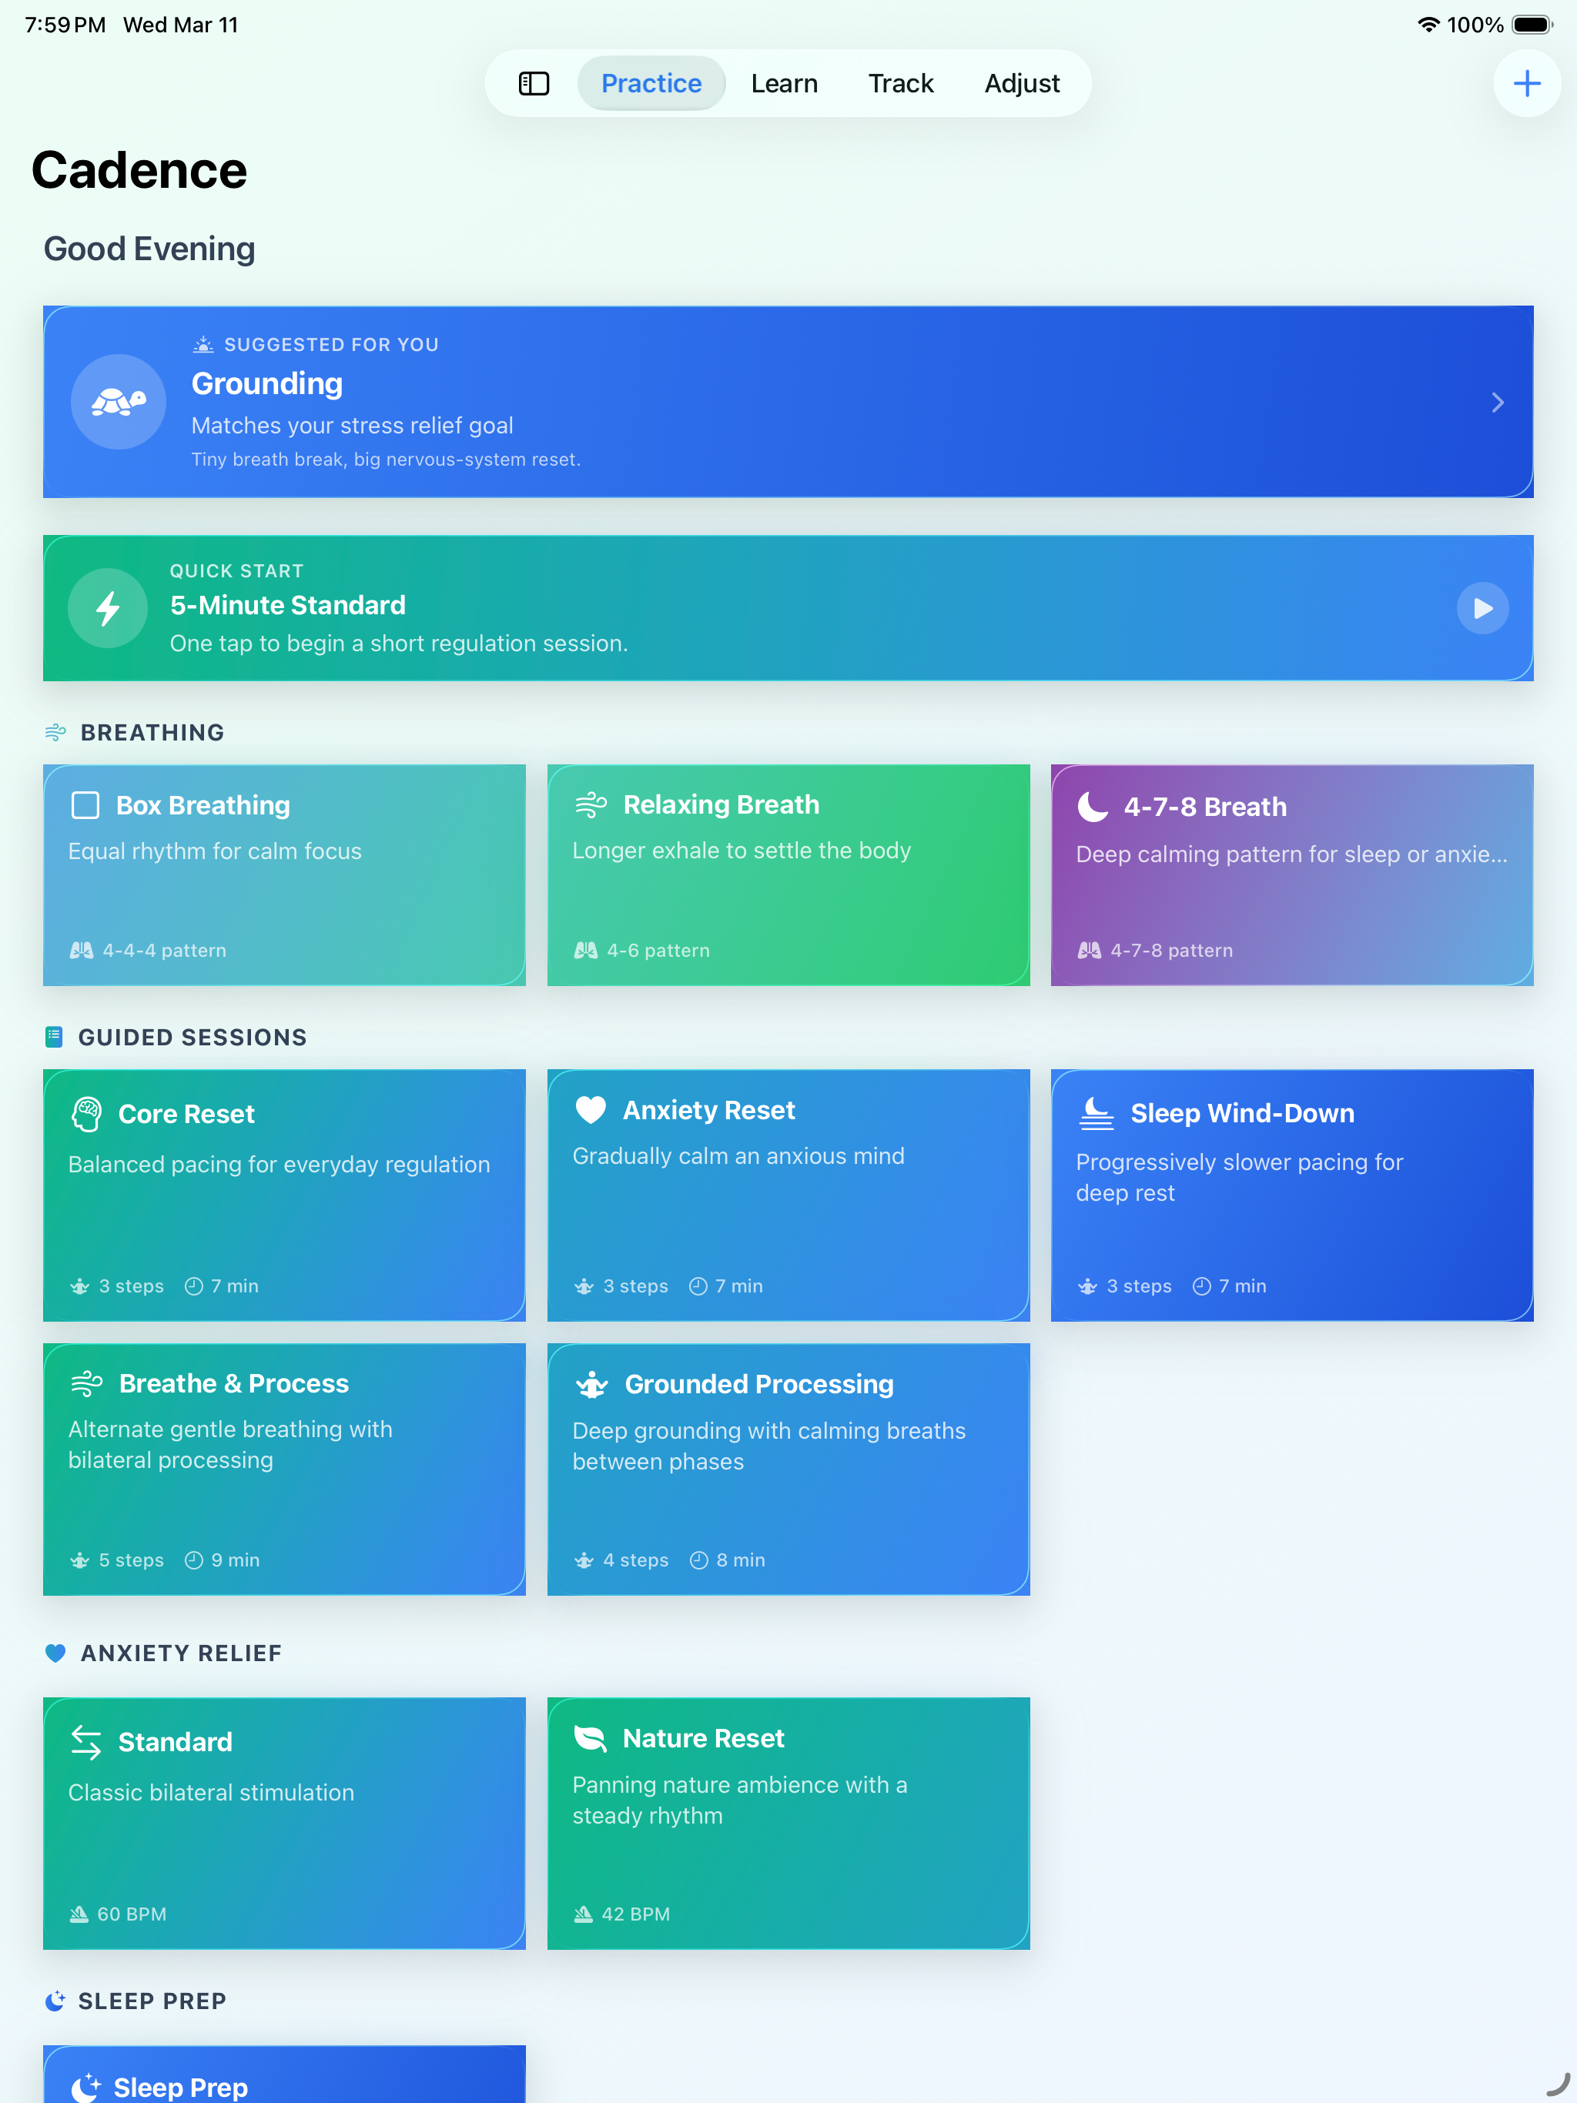
Task: Tap the wind icon on Relaxing Breath
Action: [x=591, y=804]
